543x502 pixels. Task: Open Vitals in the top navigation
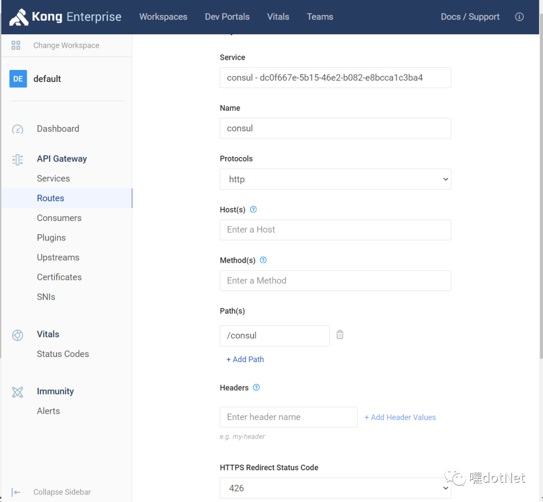click(x=278, y=17)
